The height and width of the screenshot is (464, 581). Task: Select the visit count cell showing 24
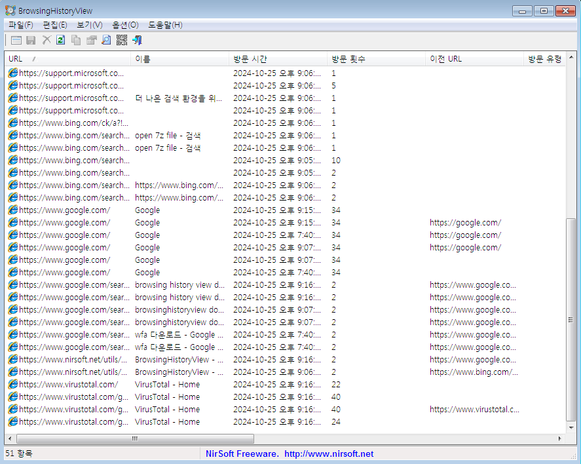(x=336, y=422)
